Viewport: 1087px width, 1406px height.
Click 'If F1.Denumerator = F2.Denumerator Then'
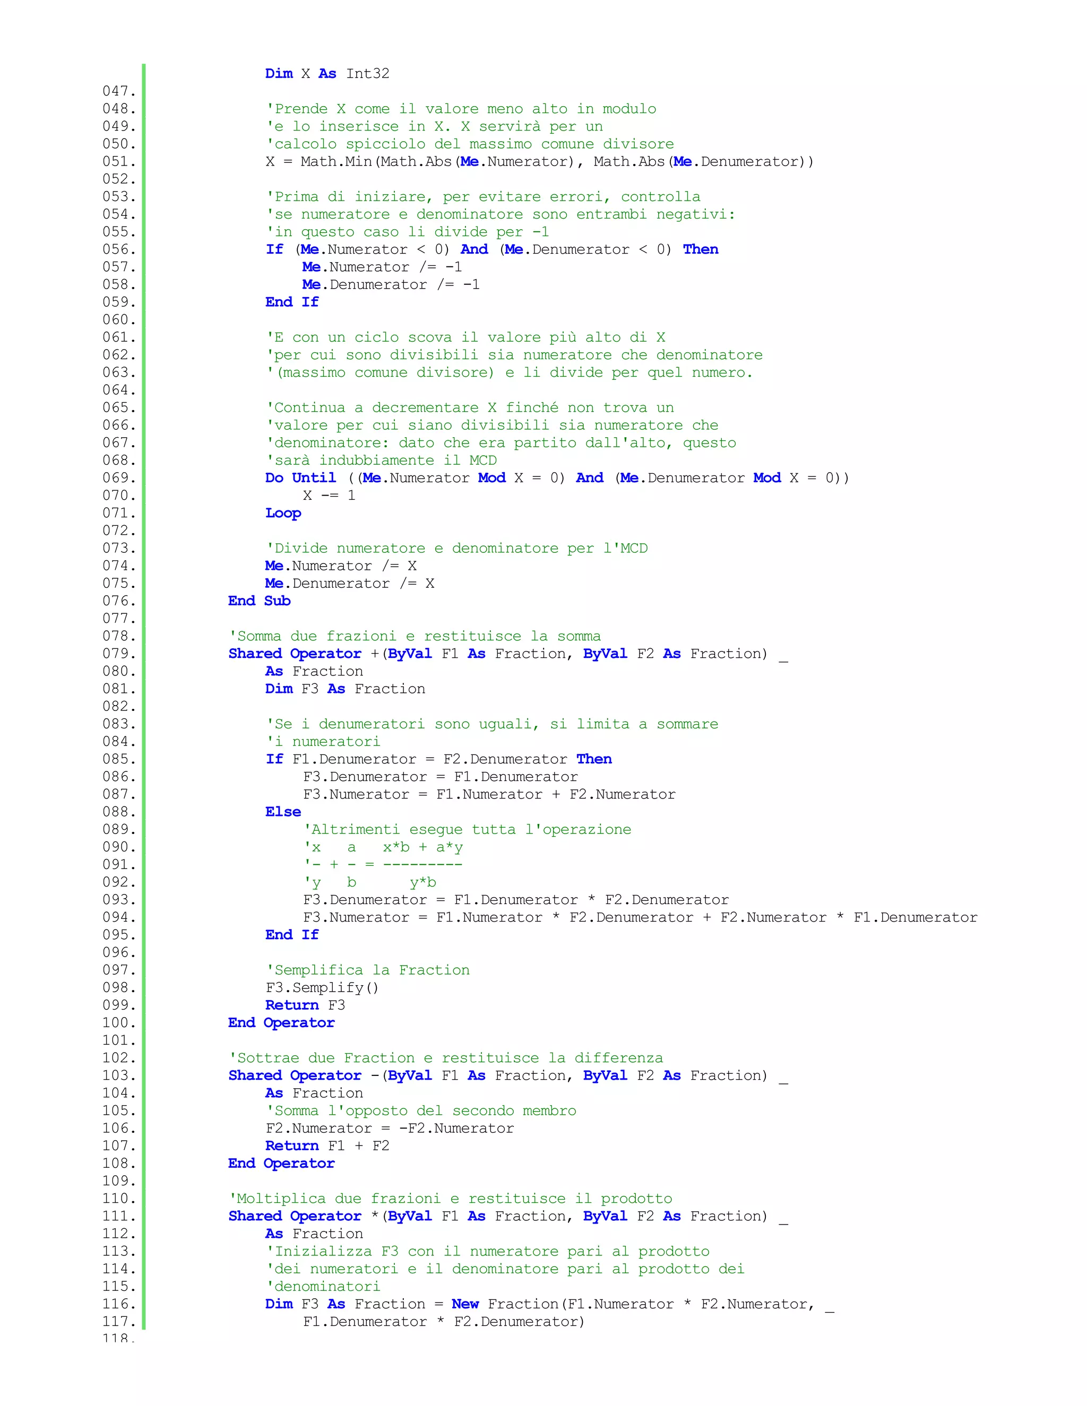438,759
